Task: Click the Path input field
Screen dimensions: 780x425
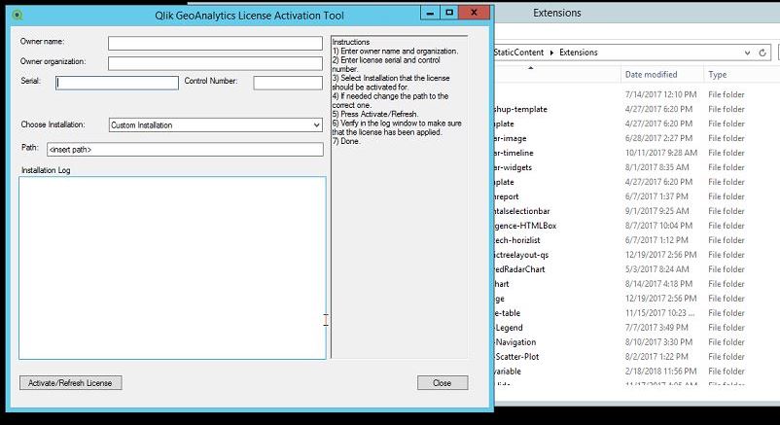Action: (185, 150)
